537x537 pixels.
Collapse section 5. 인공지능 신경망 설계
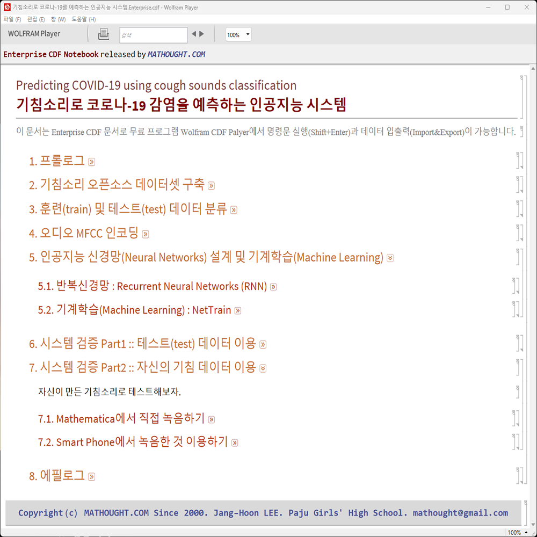tap(390, 258)
